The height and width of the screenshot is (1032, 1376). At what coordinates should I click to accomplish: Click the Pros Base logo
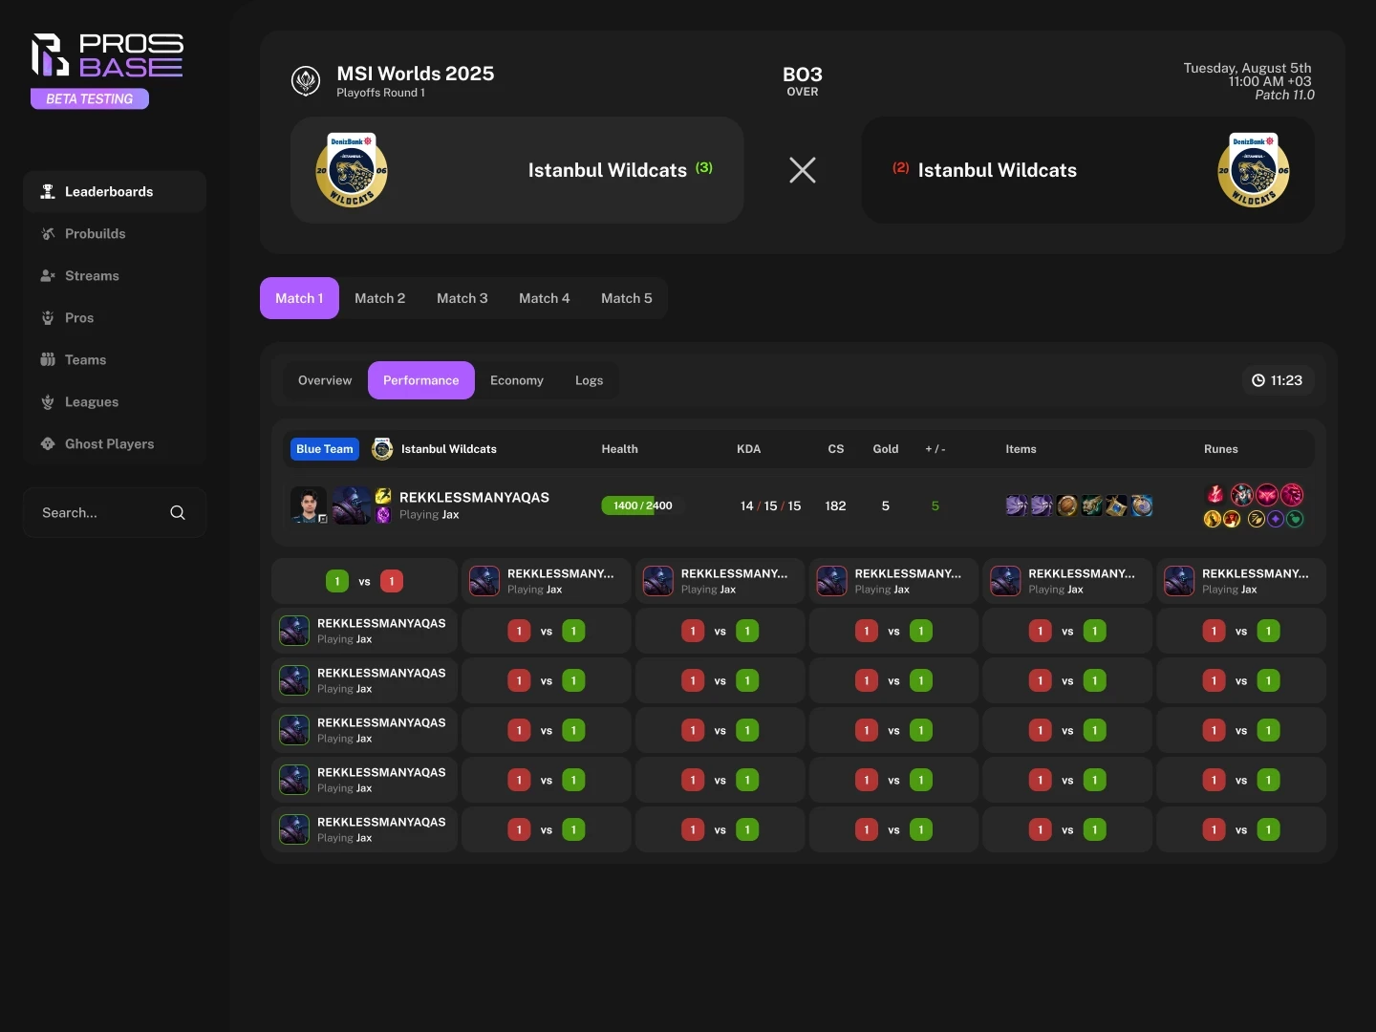pyautogui.click(x=106, y=55)
